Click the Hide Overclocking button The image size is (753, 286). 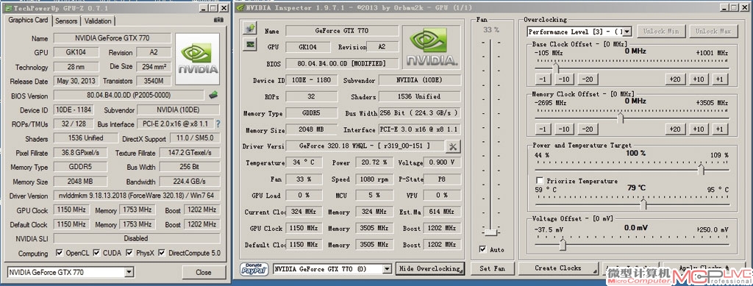click(430, 269)
